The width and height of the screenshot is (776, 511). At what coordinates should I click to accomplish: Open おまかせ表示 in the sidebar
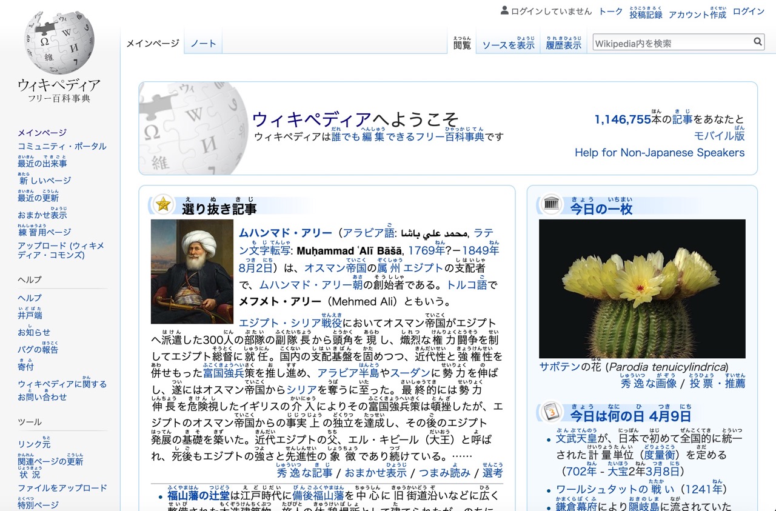point(42,213)
